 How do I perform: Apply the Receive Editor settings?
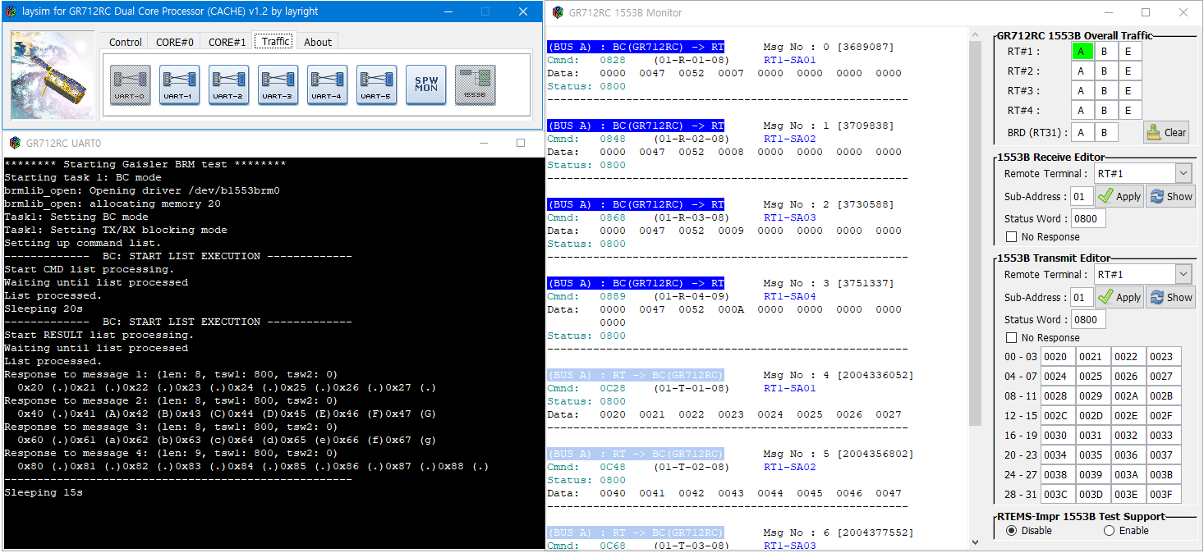pyautogui.click(x=1119, y=195)
